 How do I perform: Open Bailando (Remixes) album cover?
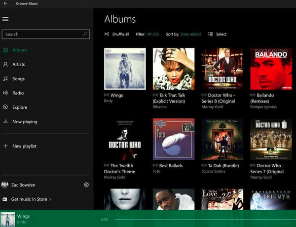(x=271, y=69)
